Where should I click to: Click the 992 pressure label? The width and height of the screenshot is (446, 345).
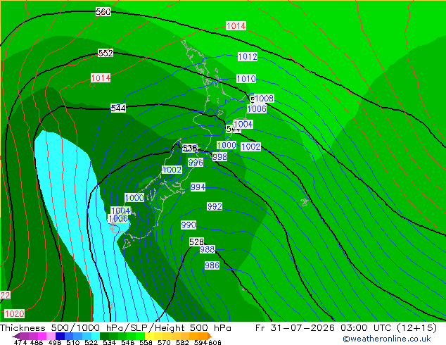(x=215, y=206)
